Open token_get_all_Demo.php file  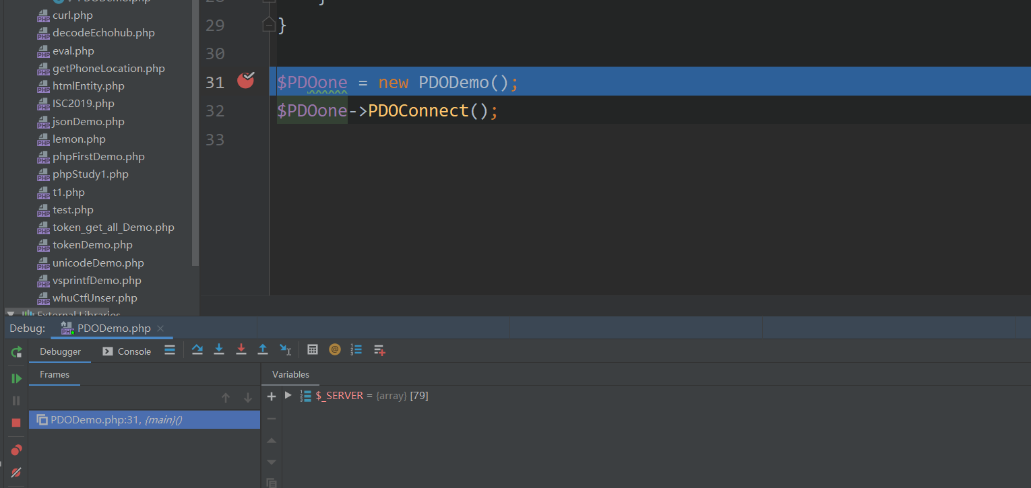tap(105, 228)
